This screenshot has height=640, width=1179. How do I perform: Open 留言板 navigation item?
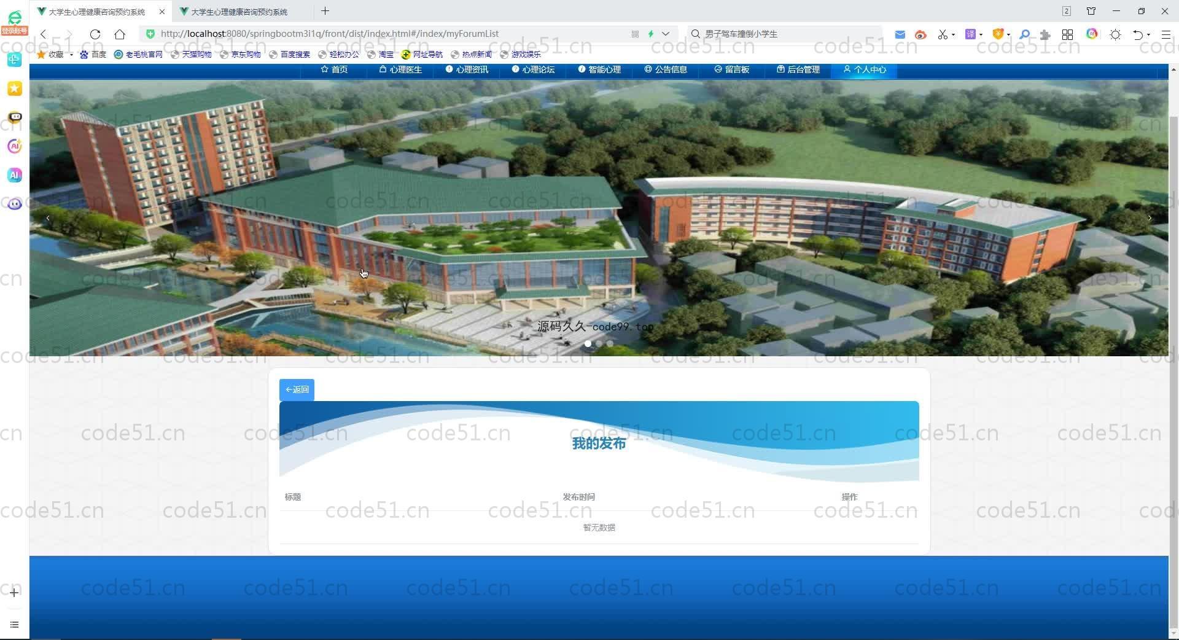pos(732,69)
